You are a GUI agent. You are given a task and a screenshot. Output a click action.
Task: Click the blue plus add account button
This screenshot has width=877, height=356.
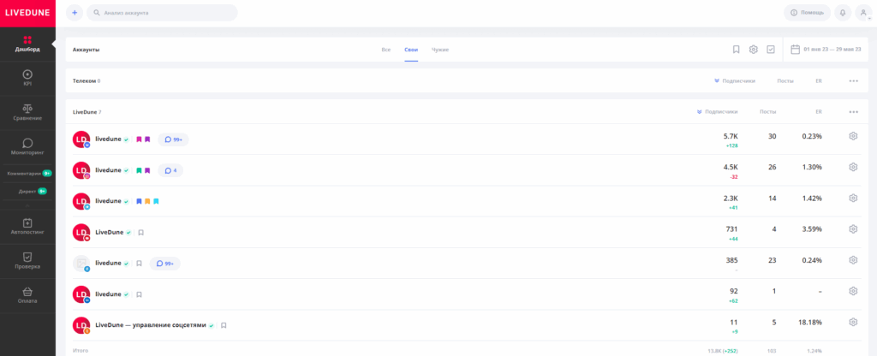(x=75, y=13)
